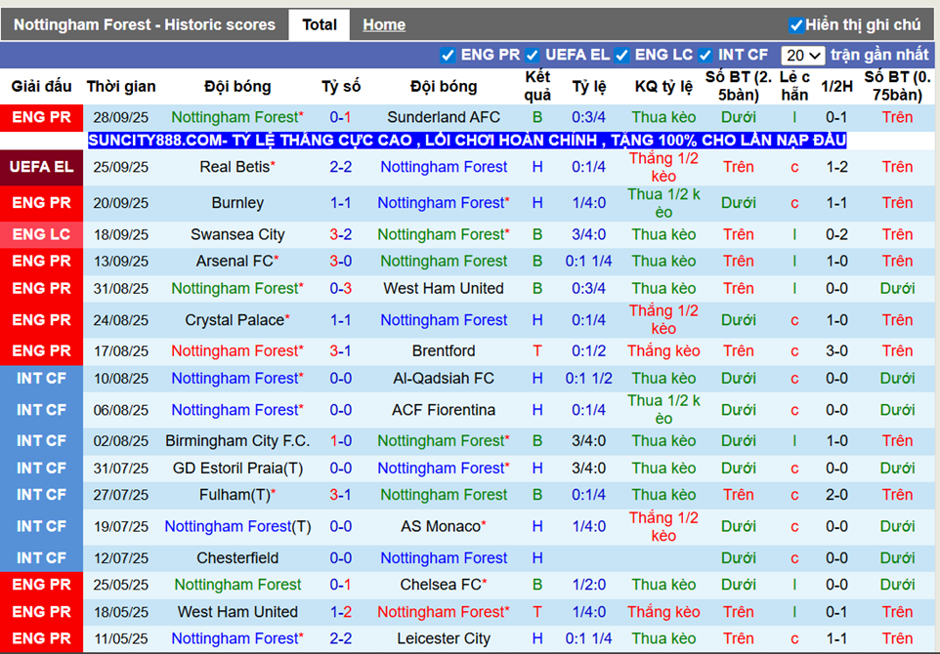Click 'Giải đấu' column header
The width and height of the screenshot is (940, 654).
41,86
